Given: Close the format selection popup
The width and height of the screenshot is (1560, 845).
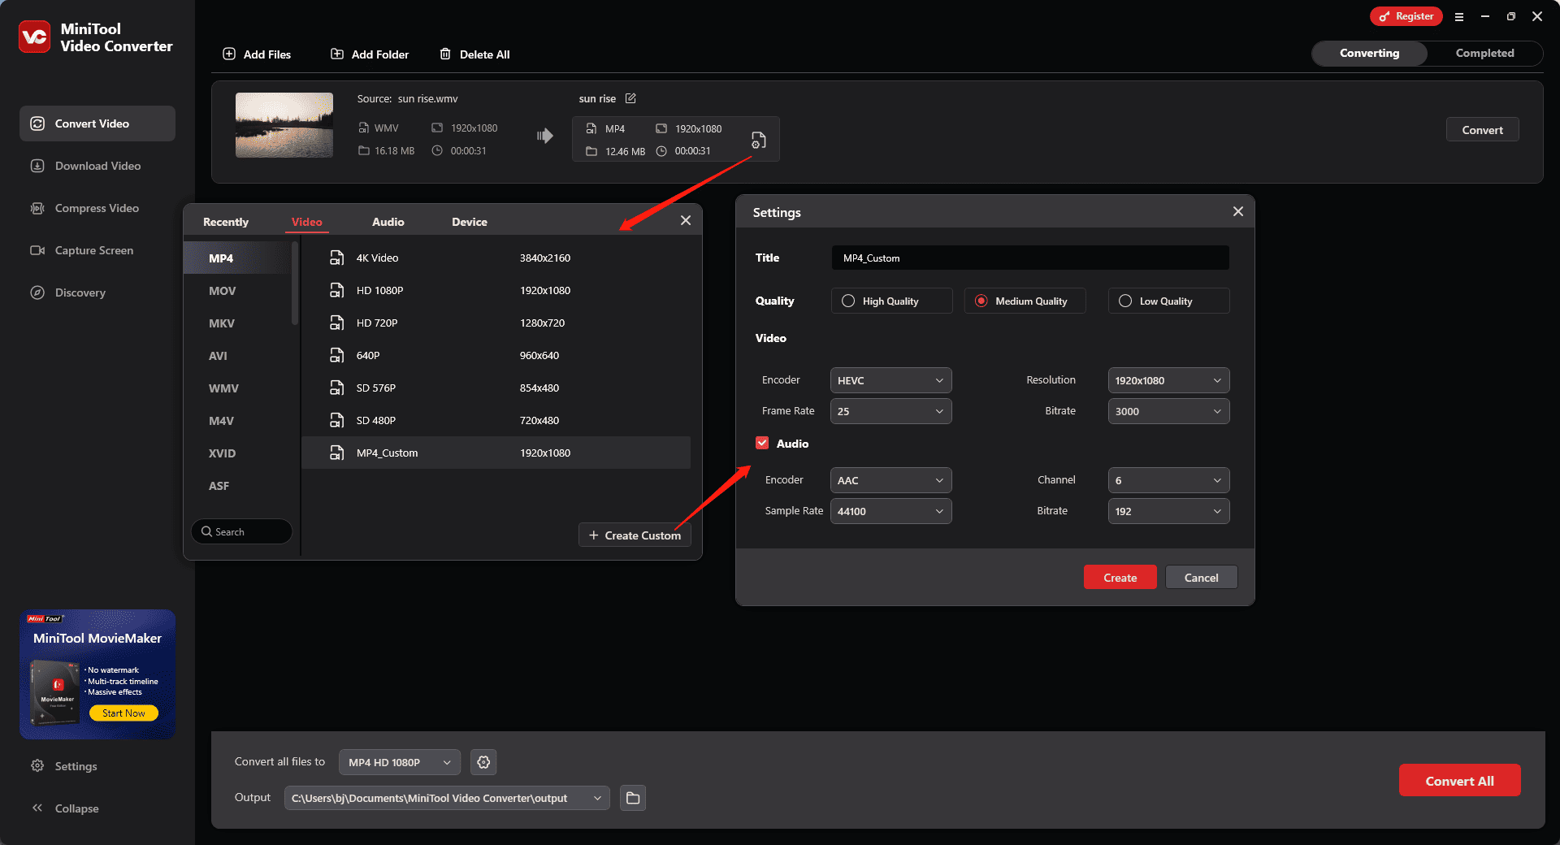Looking at the screenshot, I should tap(686, 220).
